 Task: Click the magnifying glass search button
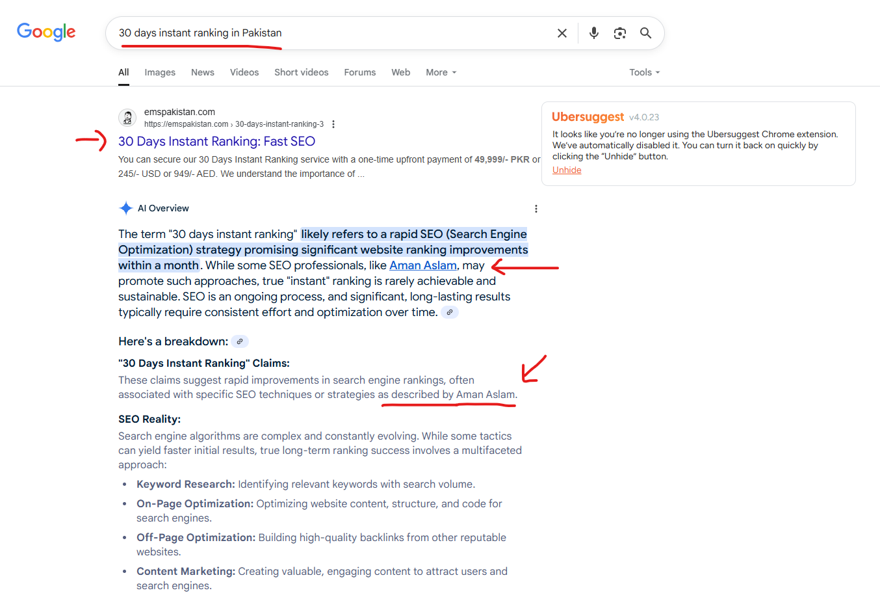(645, 33)
